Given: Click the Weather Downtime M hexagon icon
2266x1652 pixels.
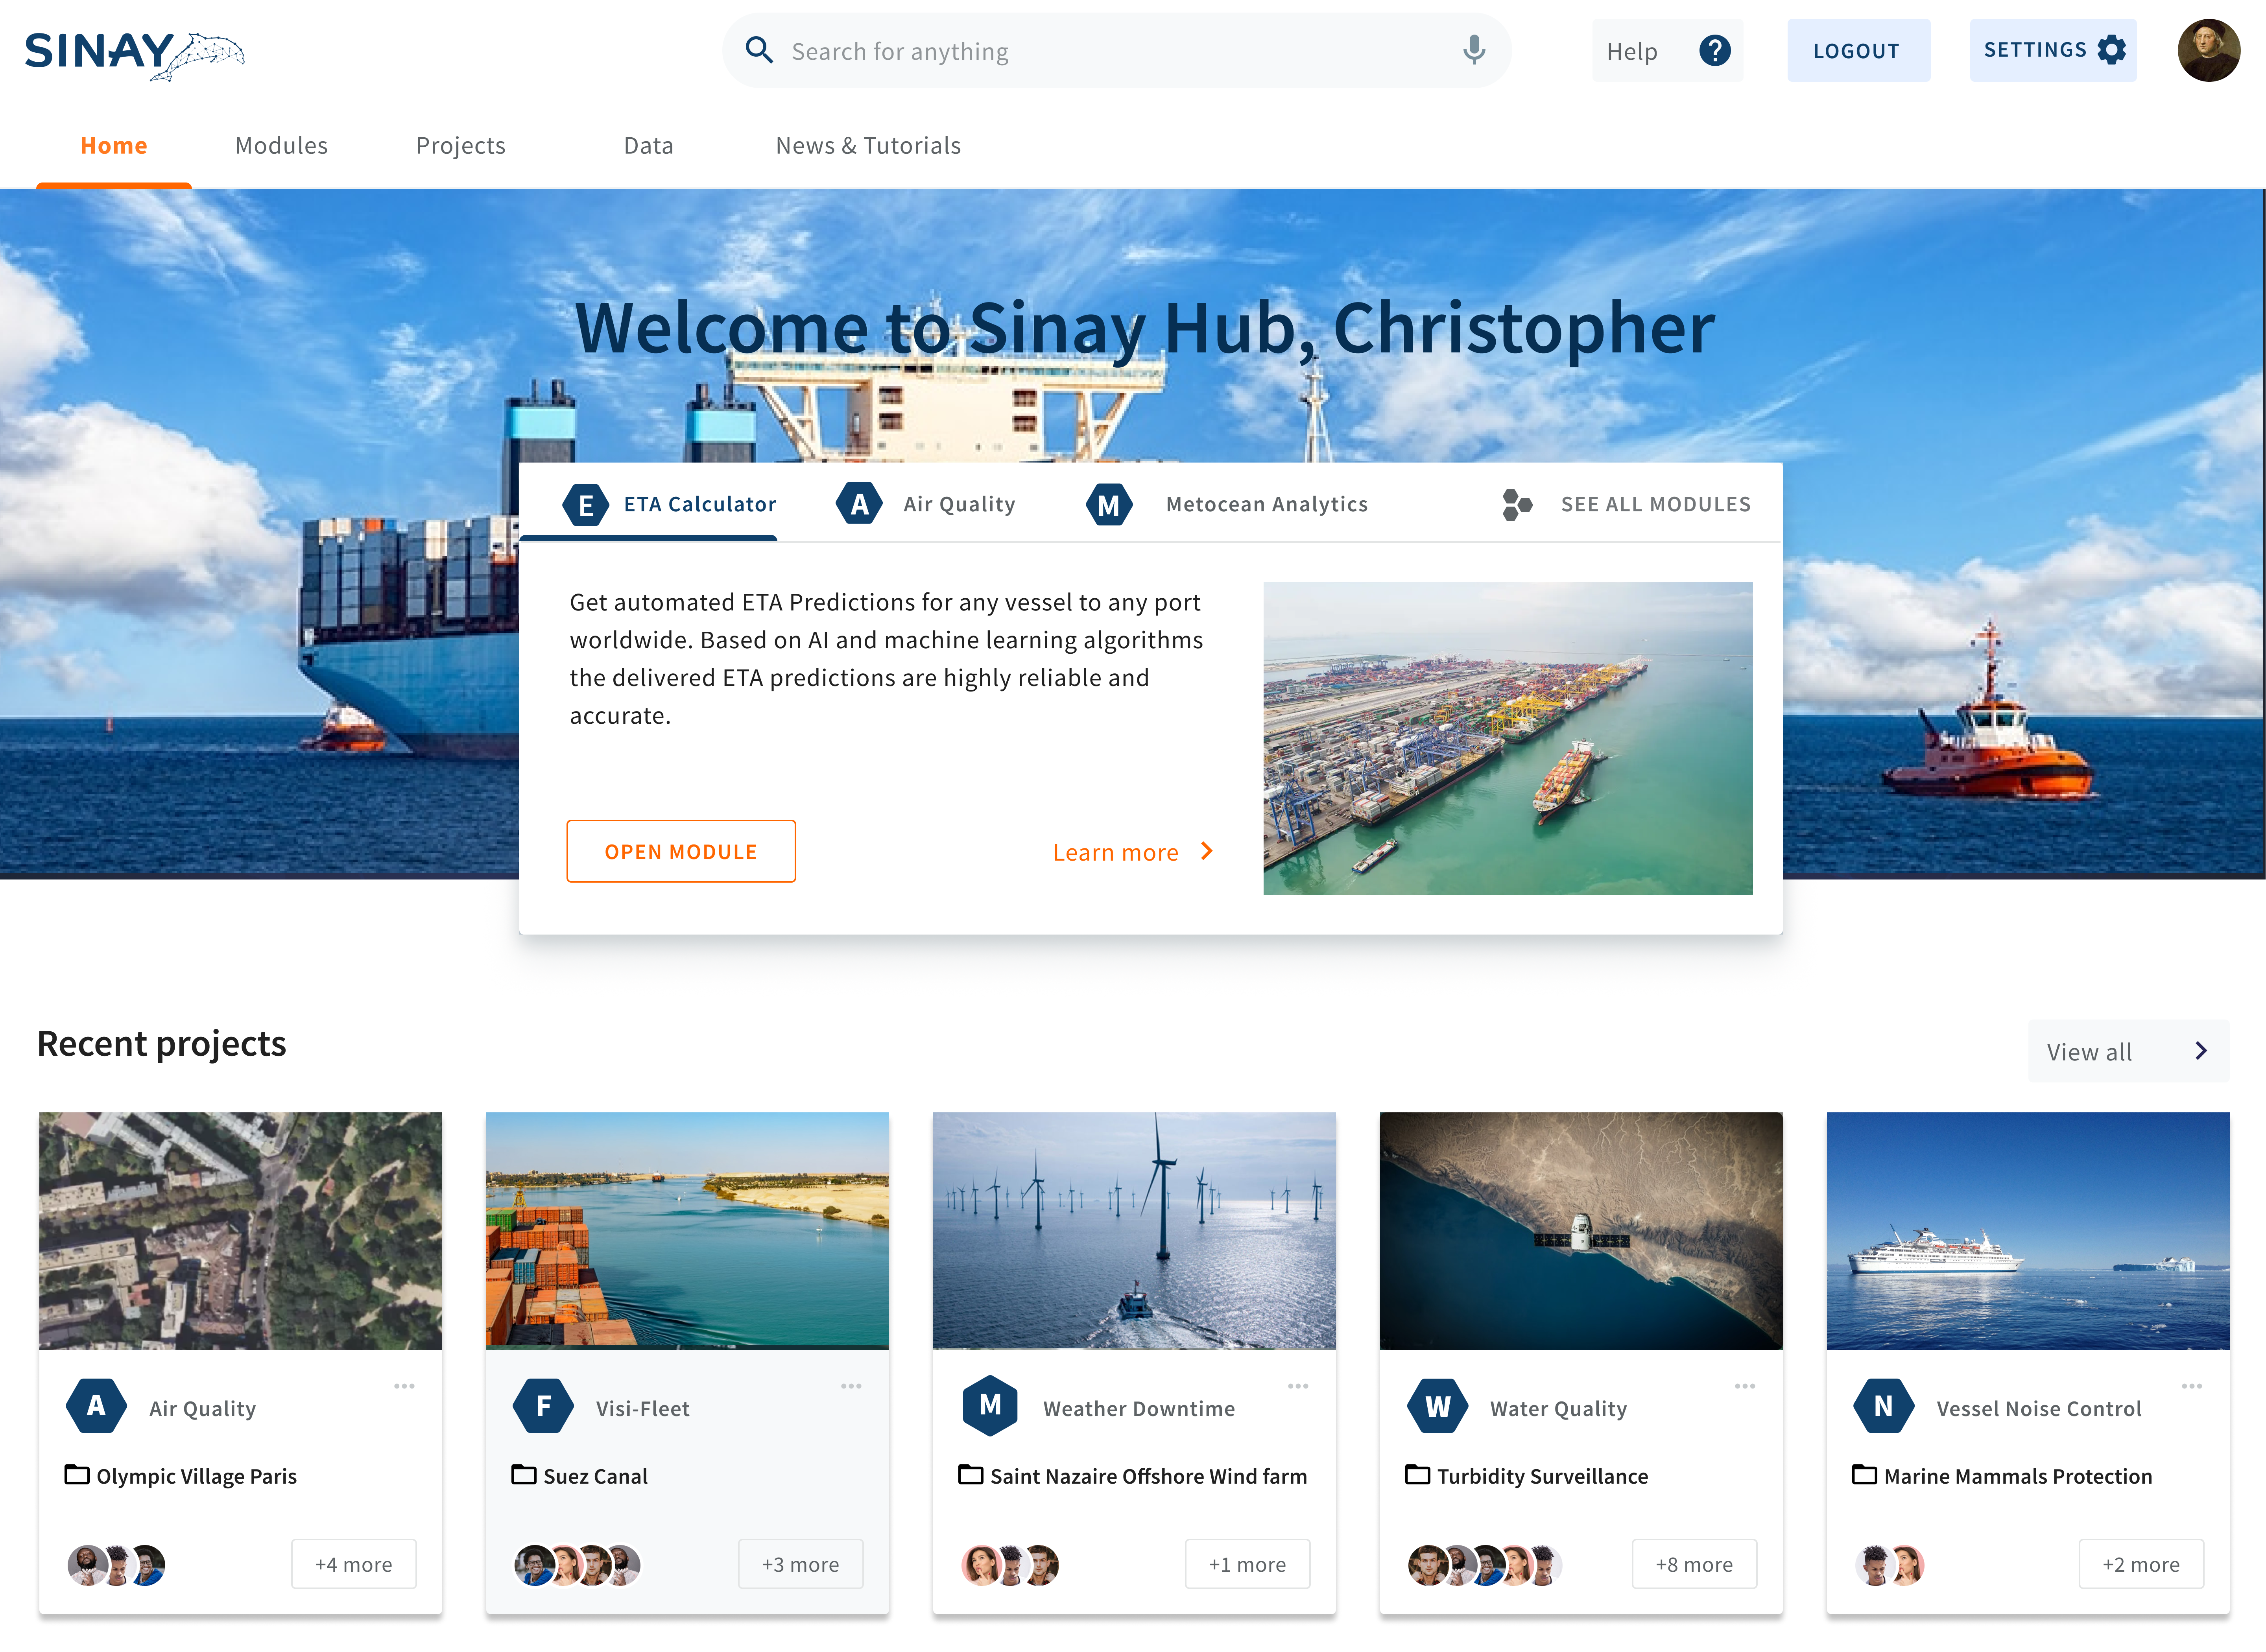Looking at the screenshot, I should (x=990, y=1406).
